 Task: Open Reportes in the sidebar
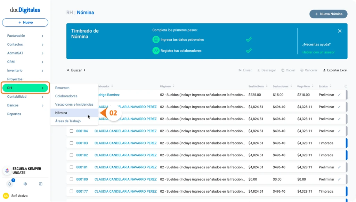tap(14, 114)
